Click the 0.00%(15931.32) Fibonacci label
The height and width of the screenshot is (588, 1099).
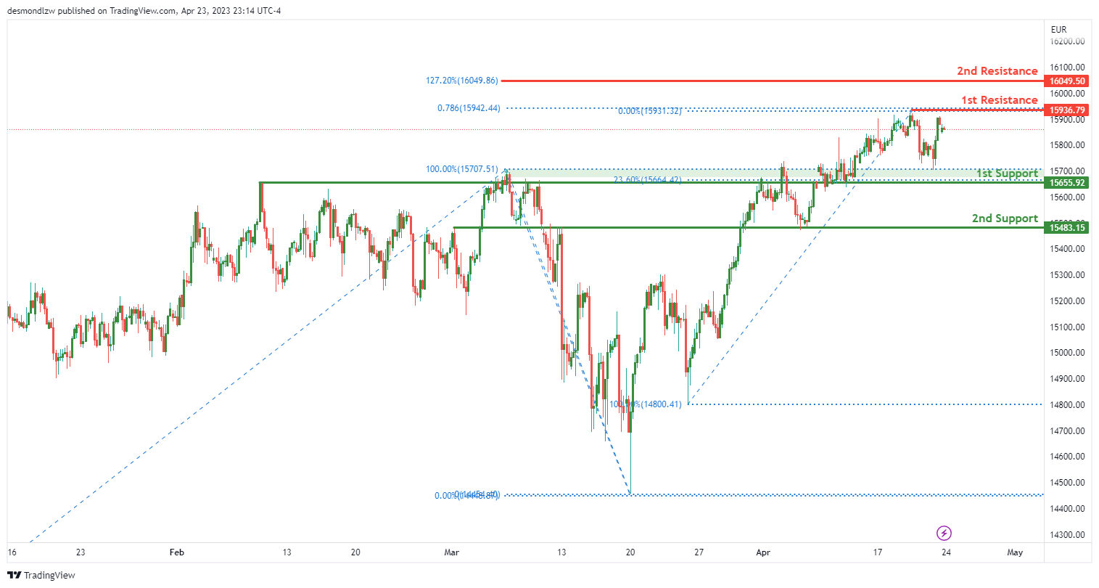(x=649, y=111)
